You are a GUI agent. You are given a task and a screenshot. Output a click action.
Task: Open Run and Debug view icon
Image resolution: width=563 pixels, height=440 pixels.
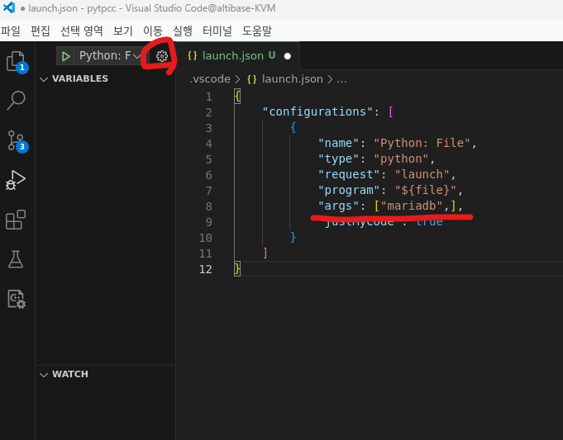pyautogui.click(x=16, y=180)
